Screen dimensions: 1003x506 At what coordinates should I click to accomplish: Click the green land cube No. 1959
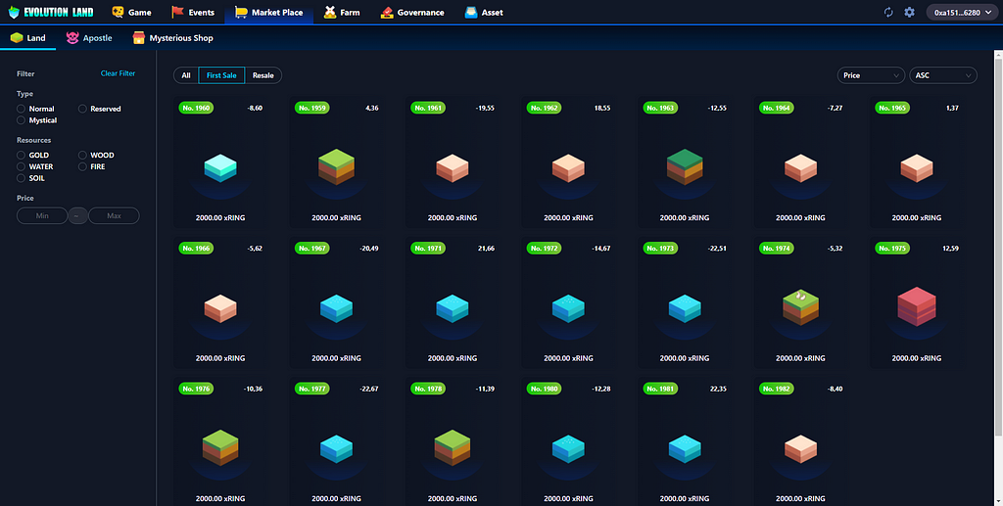337,166
